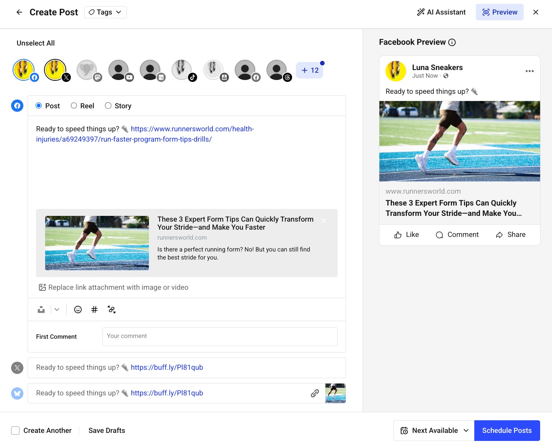Screen dimensions: 552x444
Task: Click the link shortener icon
Action: coord(111,309)
